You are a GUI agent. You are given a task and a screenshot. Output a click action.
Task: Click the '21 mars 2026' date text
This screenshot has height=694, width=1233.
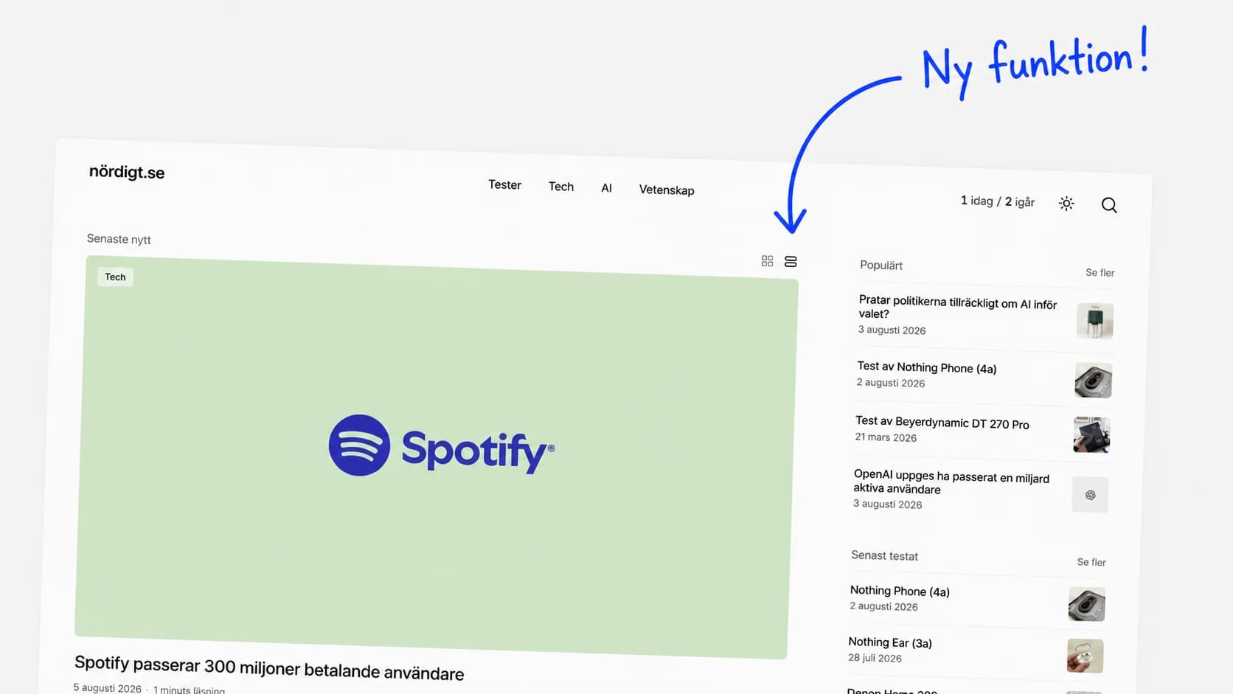tap(886, 437)
